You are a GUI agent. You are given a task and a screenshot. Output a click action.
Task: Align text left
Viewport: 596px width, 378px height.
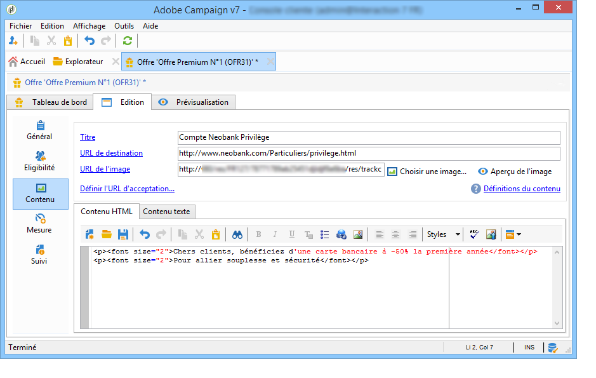380,234
